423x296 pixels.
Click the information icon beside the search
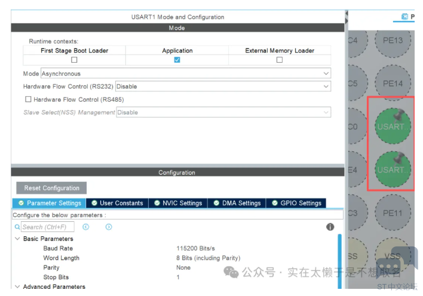(330, 227)
